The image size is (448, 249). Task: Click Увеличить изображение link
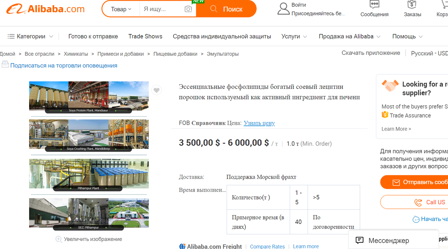coord(93,239)
